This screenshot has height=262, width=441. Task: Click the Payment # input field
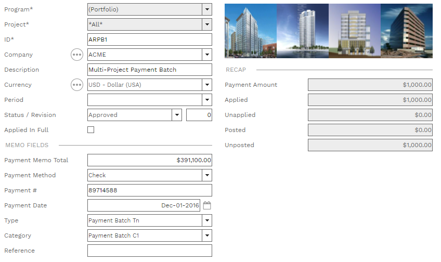click(x=150, y=190)
